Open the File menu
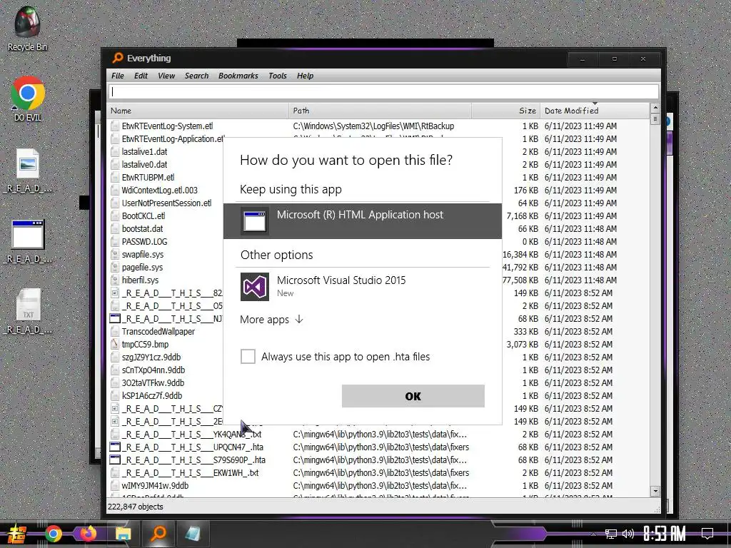 118,76
